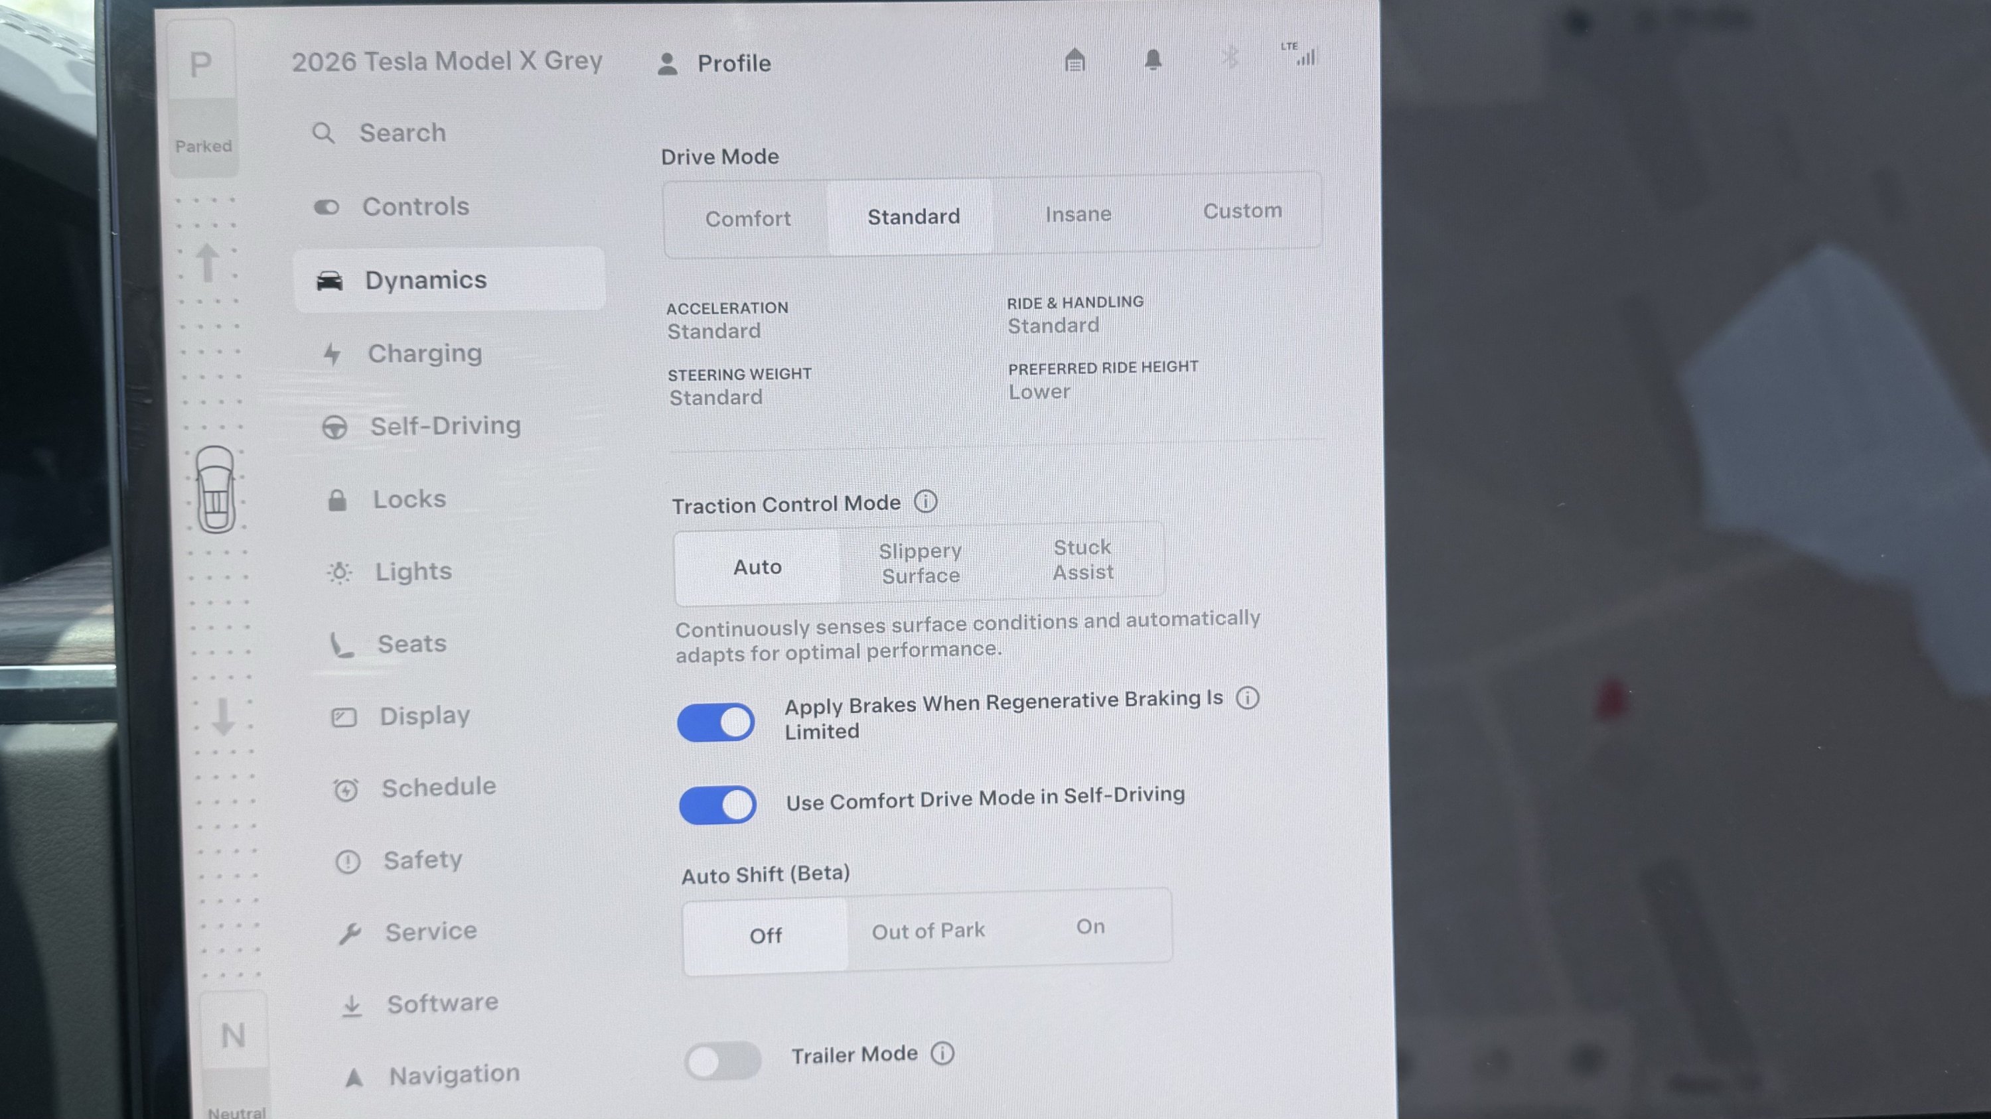Show info for regenerative braking setting
The width and height of the screenshot is (1991, 1119).
click(1248, 698)
